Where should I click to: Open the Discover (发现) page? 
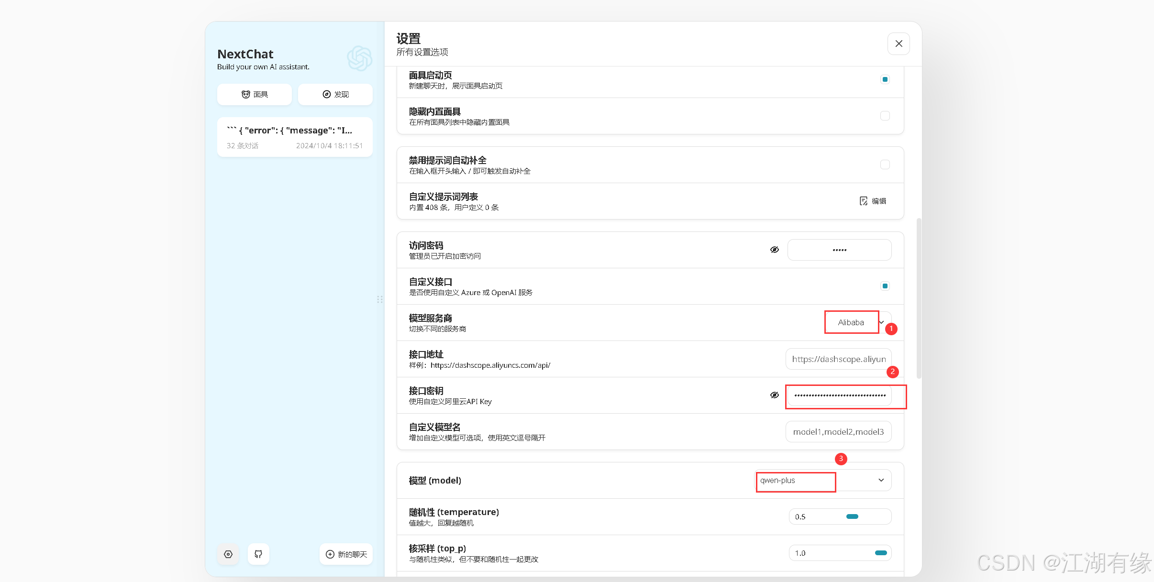[x=335, y=94]
